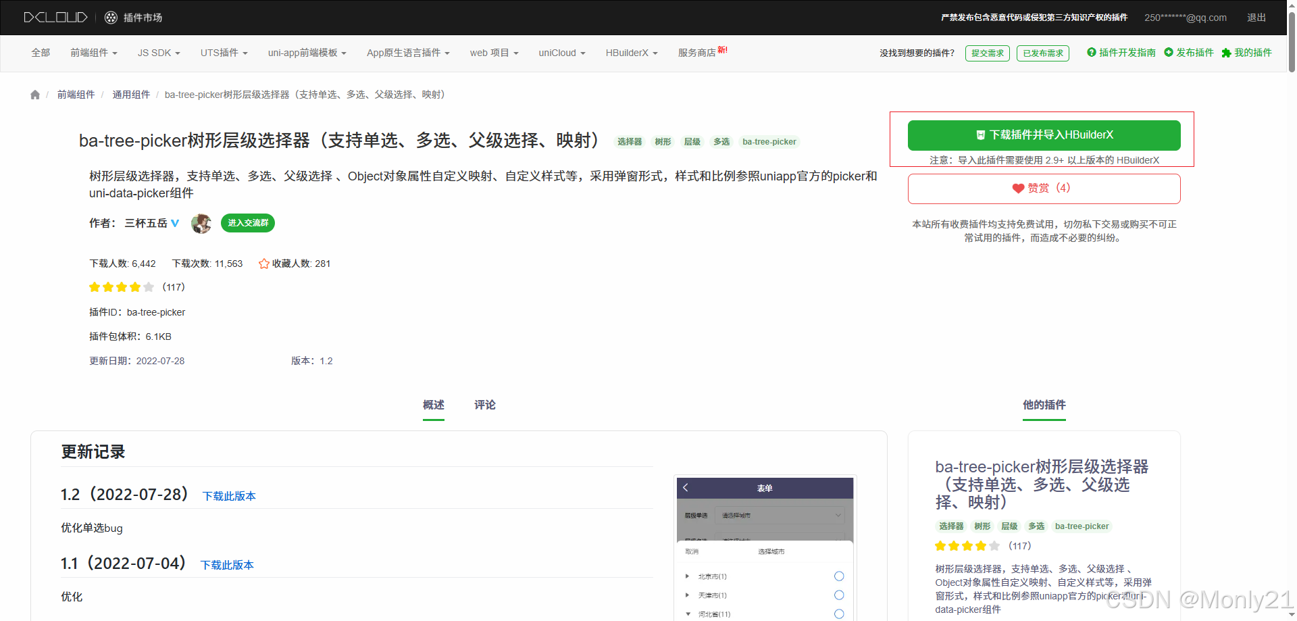
Task: Click the 退出 logout link
Action: click(1256, 18)
